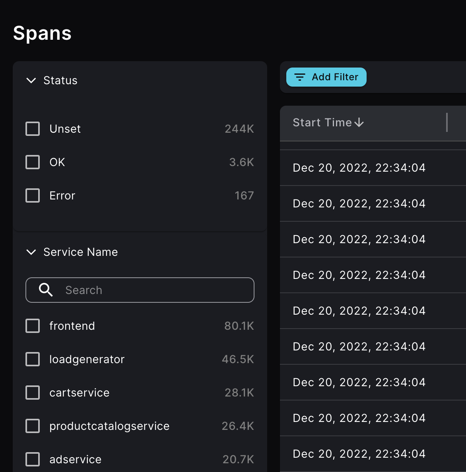
Task: Check the loadgenerator service filter
Action: click(x=33, y=359)
